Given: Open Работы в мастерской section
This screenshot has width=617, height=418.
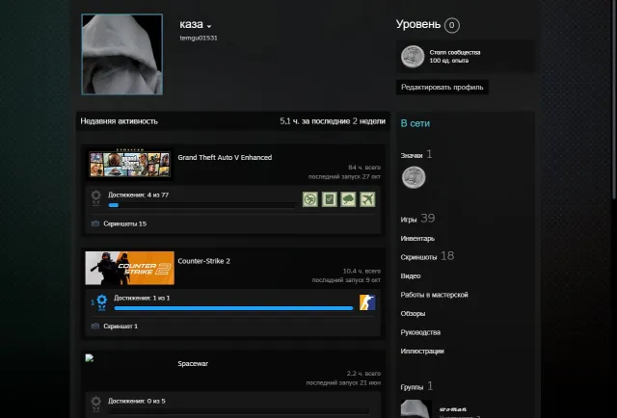Looking at the screenshot, I should (x=434, y=295).
